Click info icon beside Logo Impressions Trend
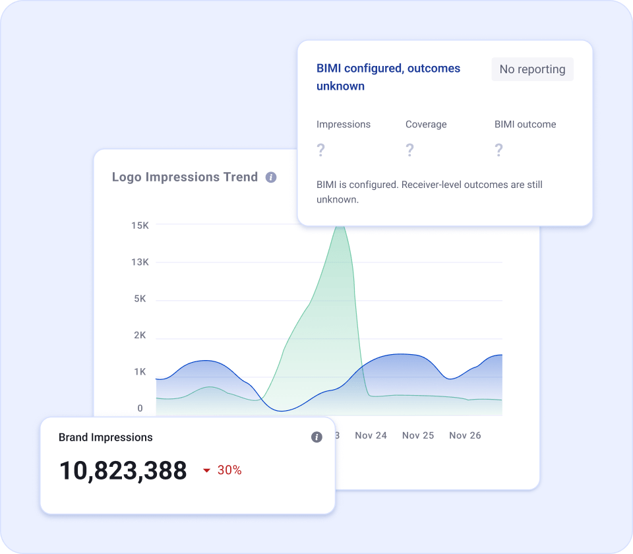The image size is (633, 554). pyautogui.click(x=271, y=177)
